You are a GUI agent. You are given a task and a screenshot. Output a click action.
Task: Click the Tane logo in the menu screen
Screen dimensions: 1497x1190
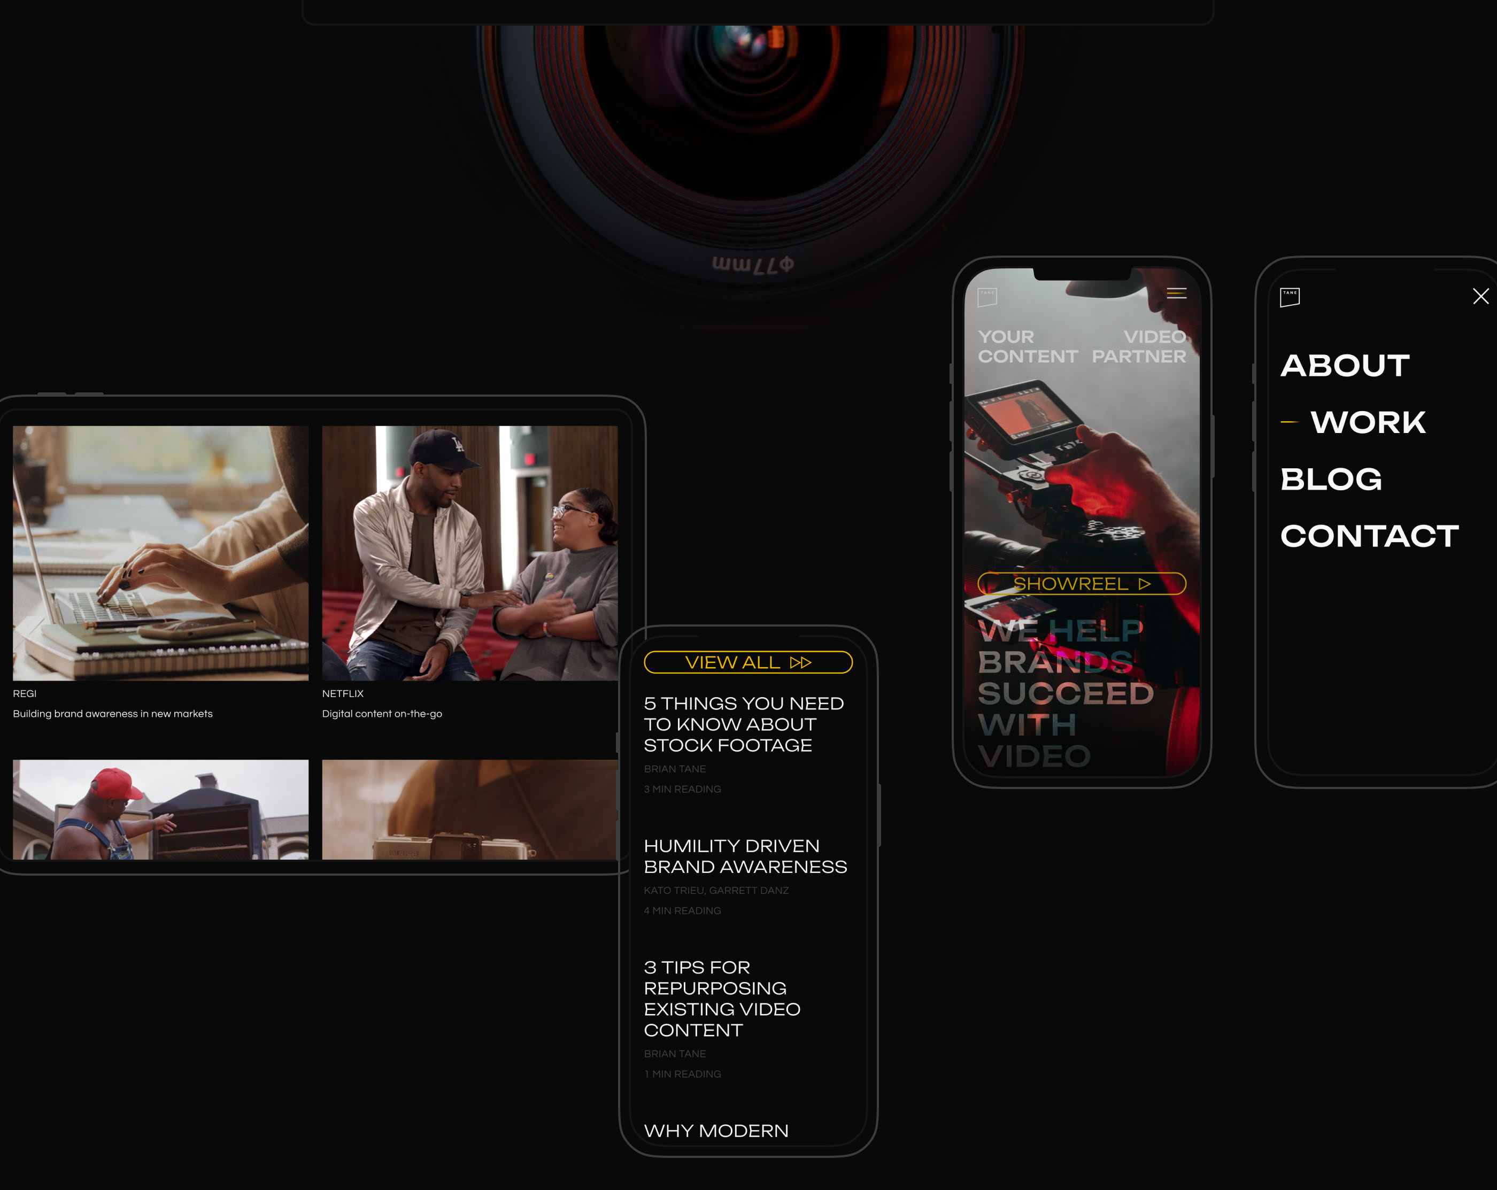[1290, 297]
